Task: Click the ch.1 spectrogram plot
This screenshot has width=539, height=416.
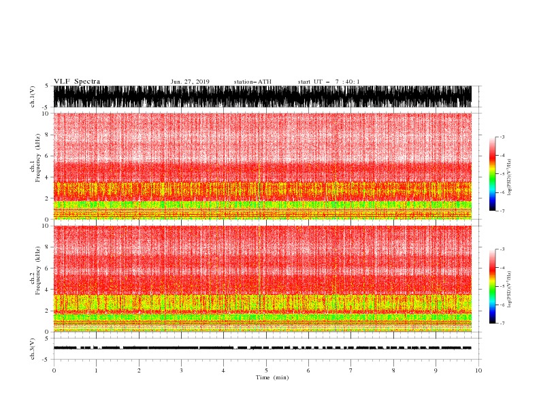Action: click(263, 166)
